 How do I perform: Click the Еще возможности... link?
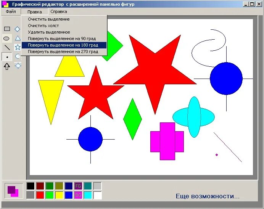[208, 196]
